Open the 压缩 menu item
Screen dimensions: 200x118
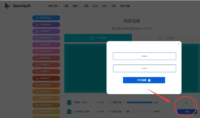86,6
